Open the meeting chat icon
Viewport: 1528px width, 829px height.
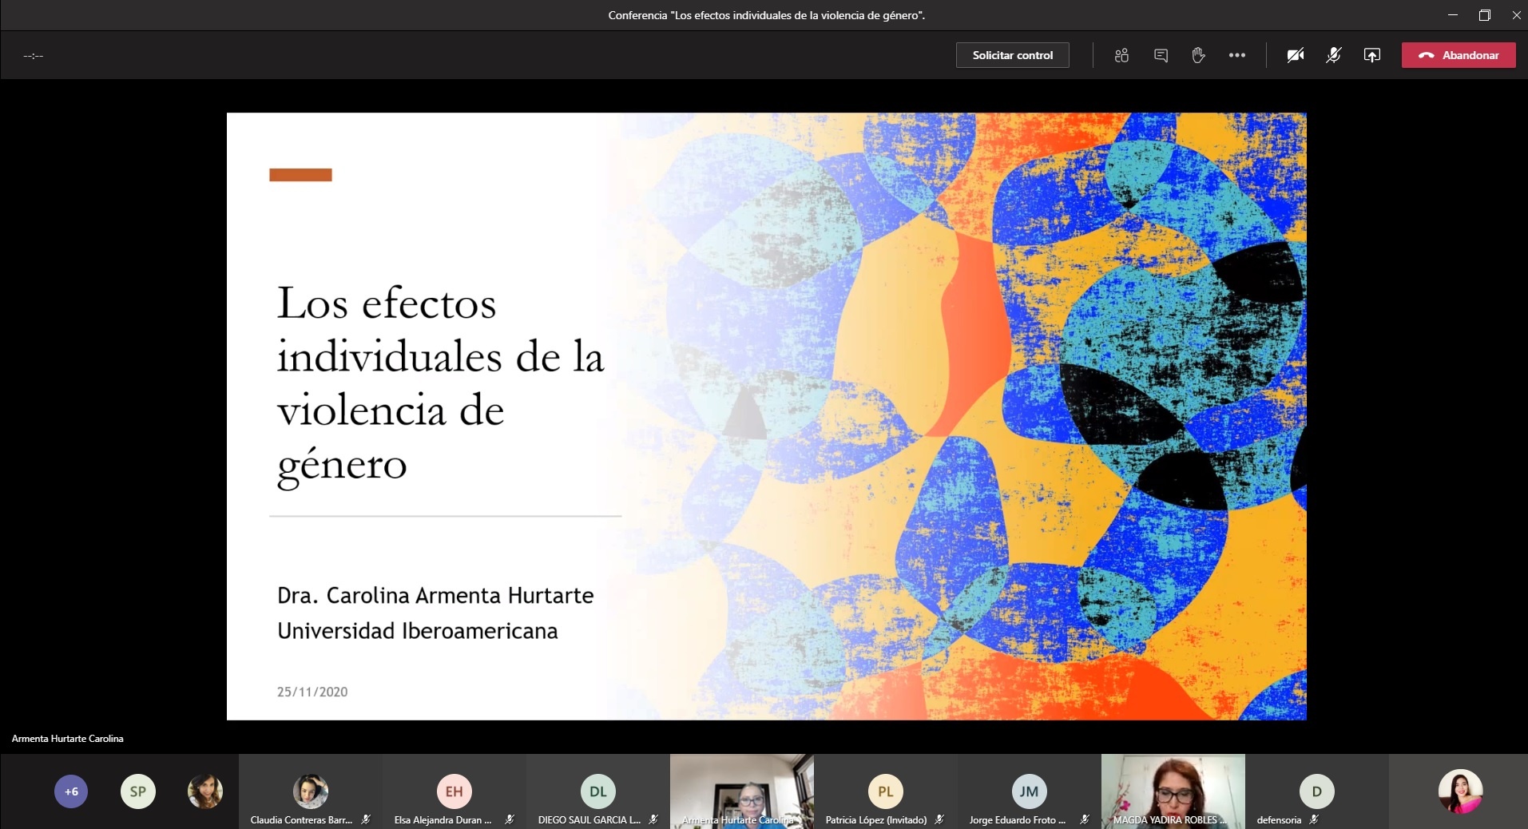1161,55
